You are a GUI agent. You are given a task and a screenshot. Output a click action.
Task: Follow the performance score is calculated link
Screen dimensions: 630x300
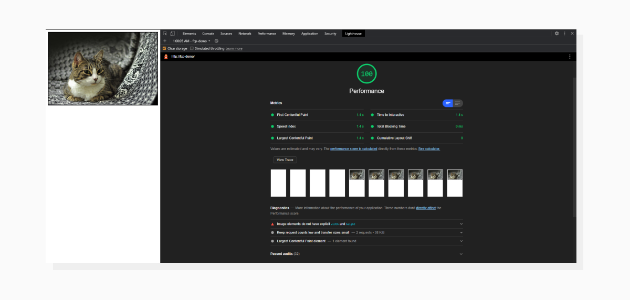[x=354, y=149]
